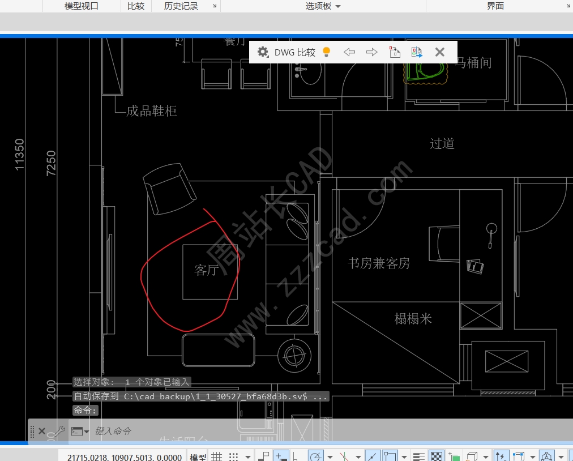573x461 pixels.
Task: Go to previous difference arrow
Action: click(349, 52)
